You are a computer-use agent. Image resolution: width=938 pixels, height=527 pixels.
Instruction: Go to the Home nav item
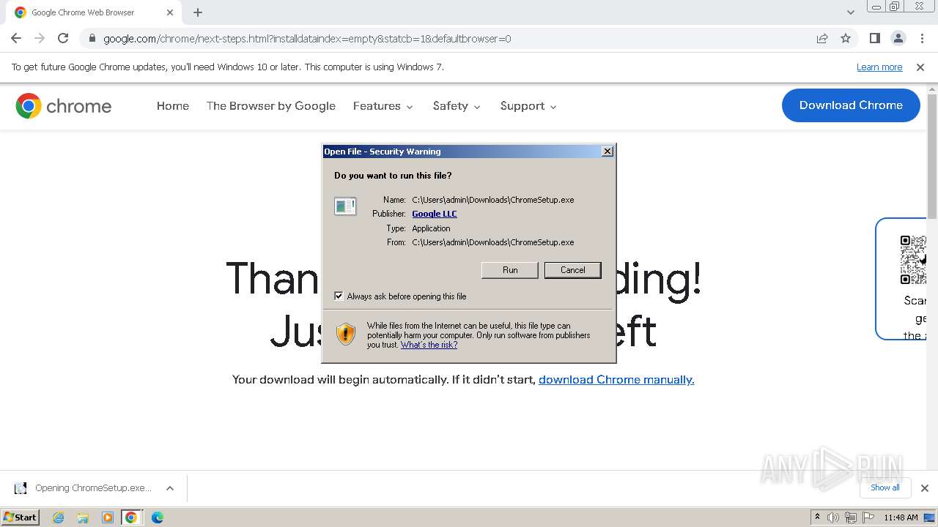(173, 106)
